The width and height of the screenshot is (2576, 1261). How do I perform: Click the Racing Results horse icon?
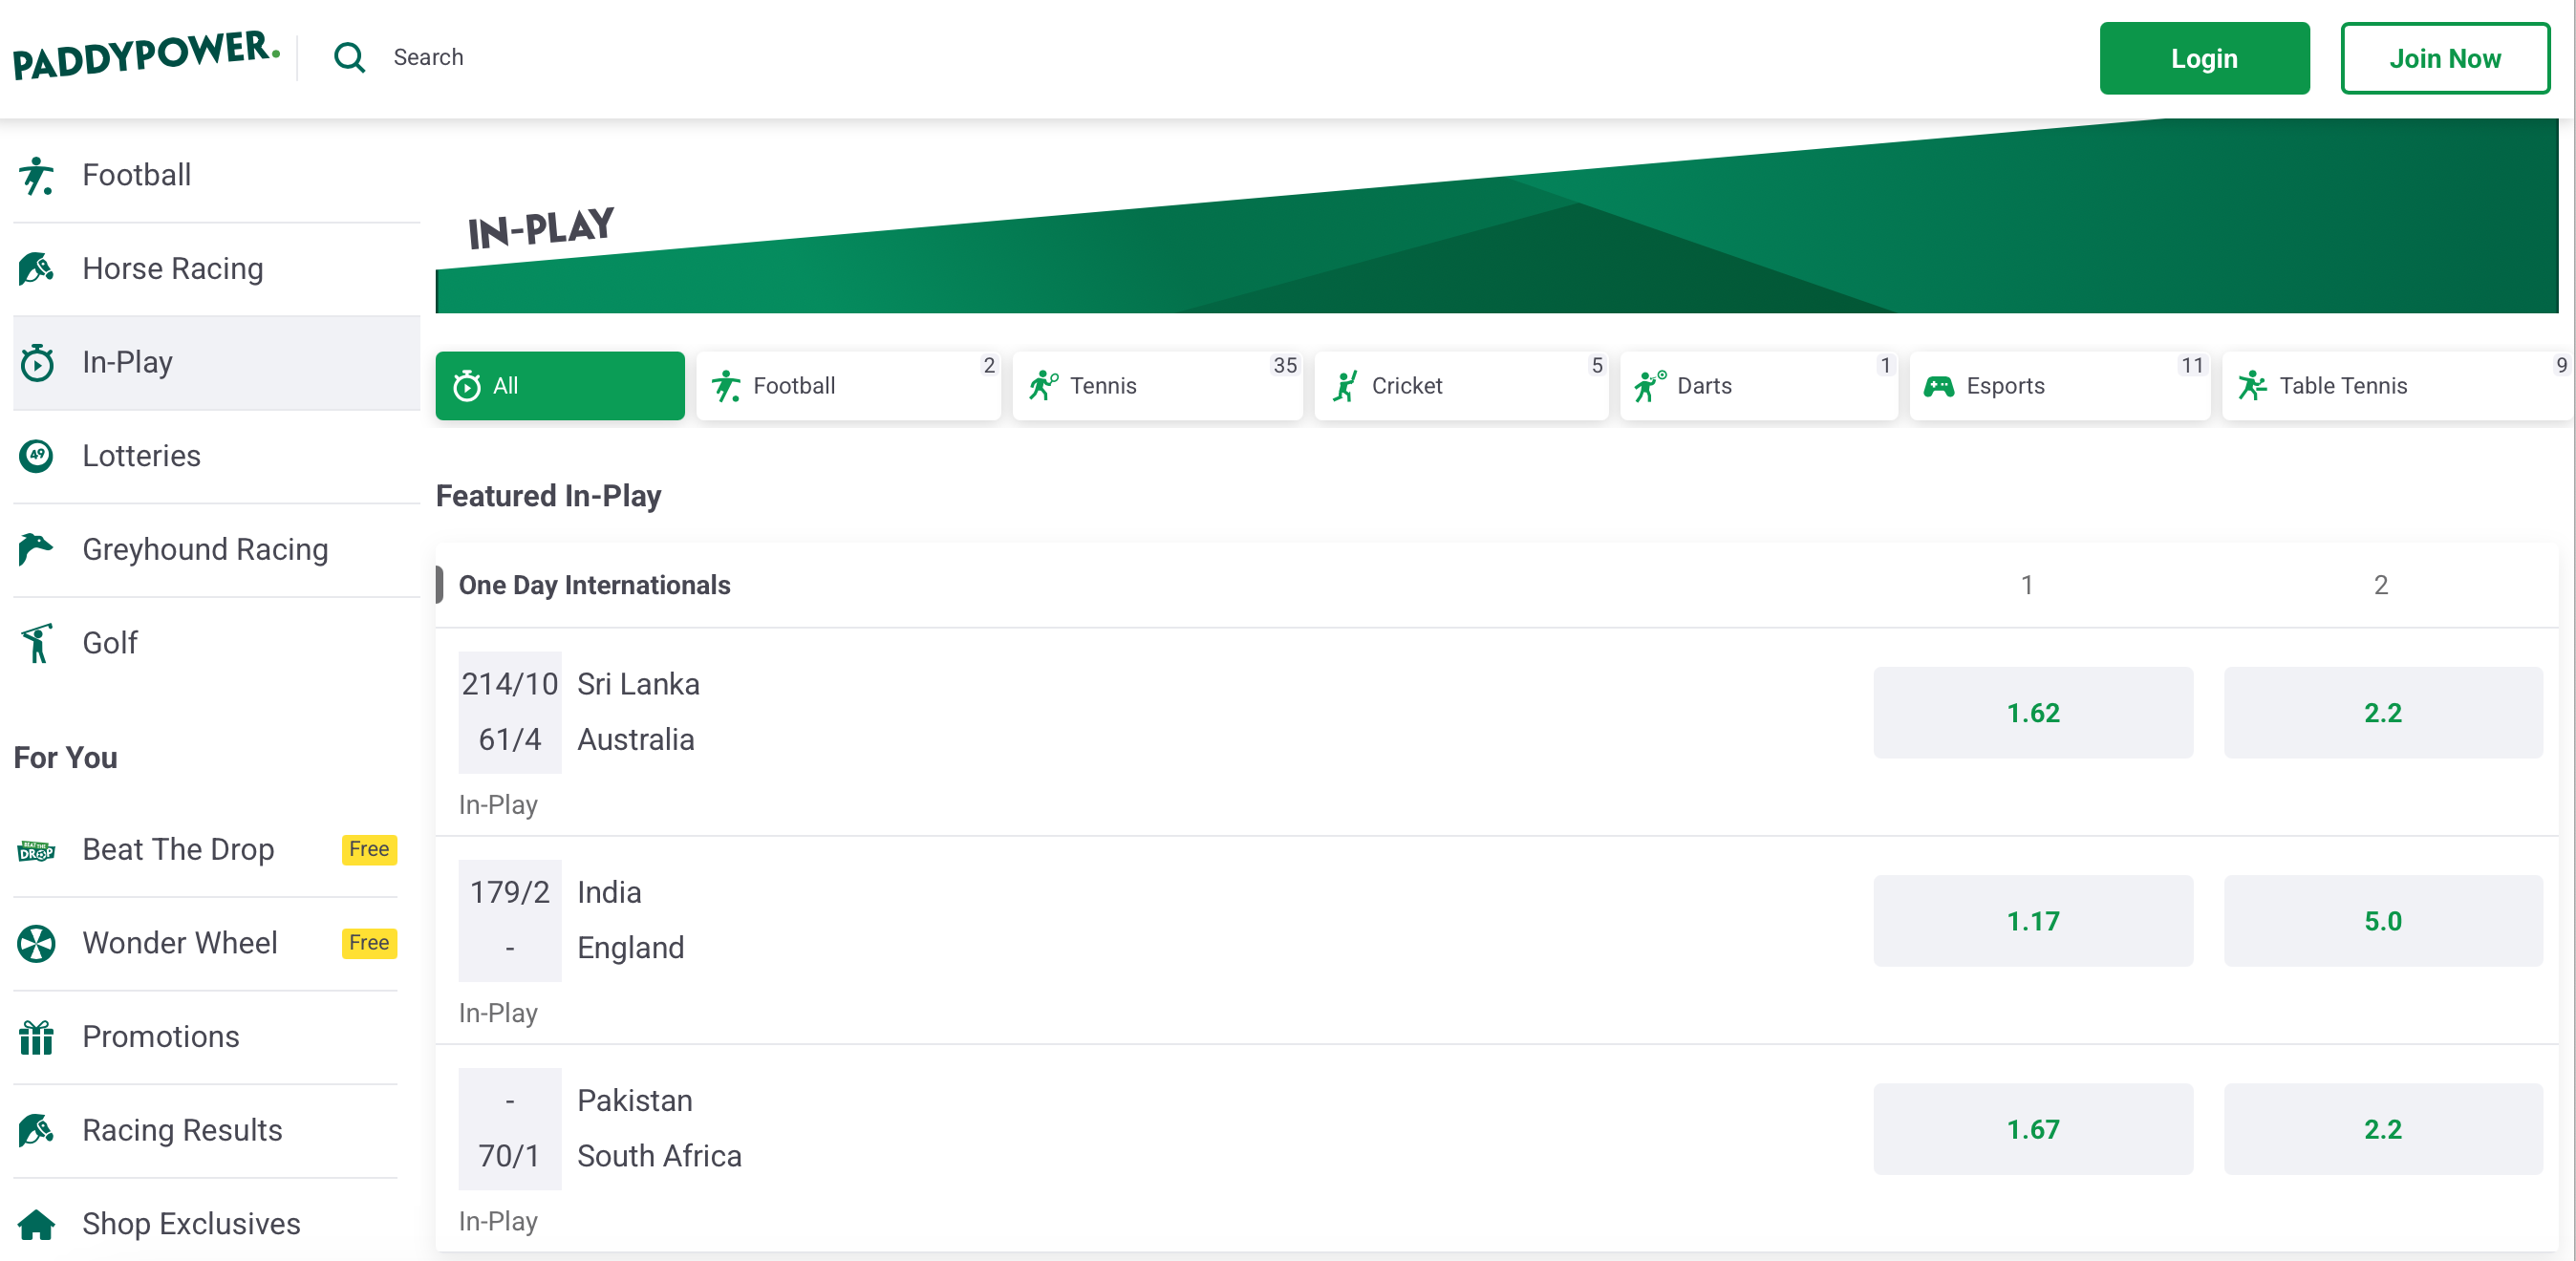click(36, 1131)
